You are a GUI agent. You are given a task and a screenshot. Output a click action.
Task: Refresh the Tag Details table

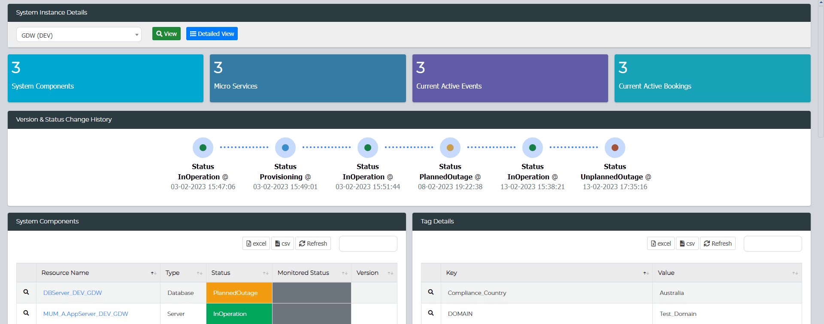[718, 244]
